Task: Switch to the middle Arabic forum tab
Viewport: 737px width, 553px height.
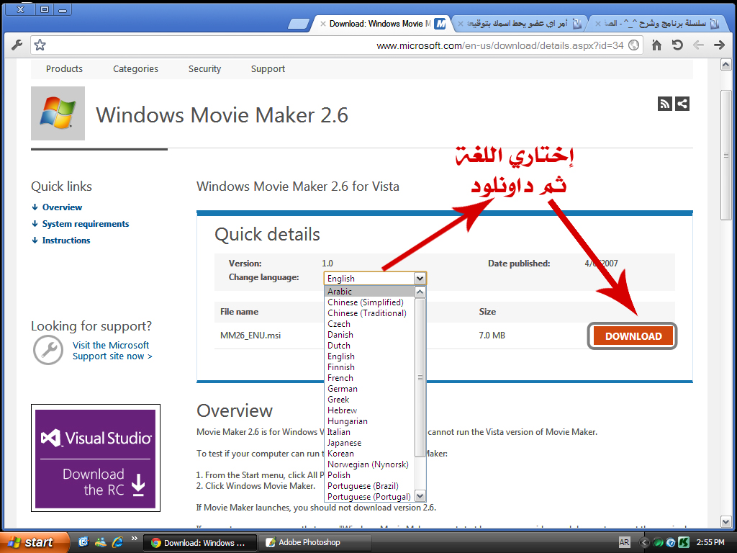Action: [x=519, y=24]
